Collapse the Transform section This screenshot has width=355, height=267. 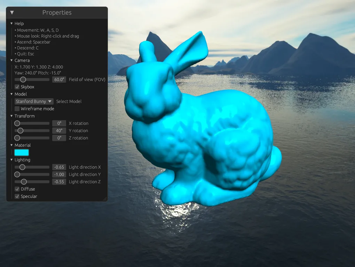click(12, 116)
